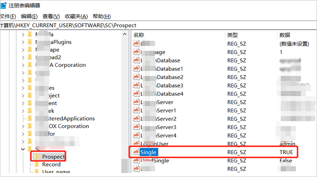Select the value ending in 'Database2'
The height and width of the screenshot is (177, 317).
(162, 77)
